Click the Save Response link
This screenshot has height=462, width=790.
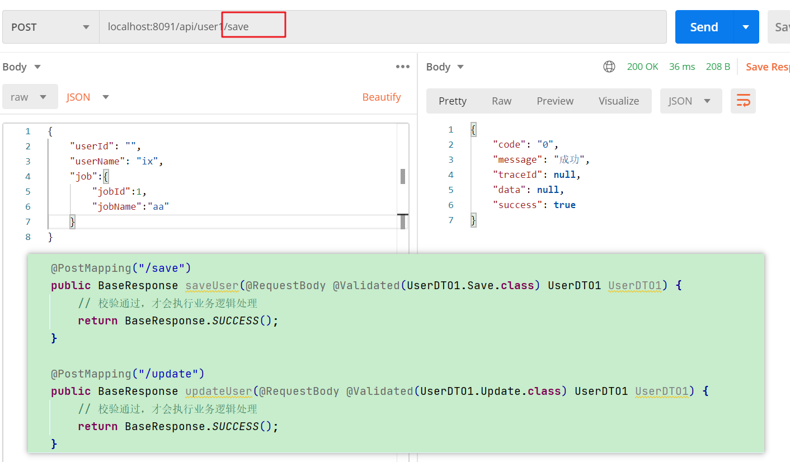(768, 67)
